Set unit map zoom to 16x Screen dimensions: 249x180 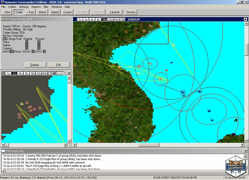32,73
